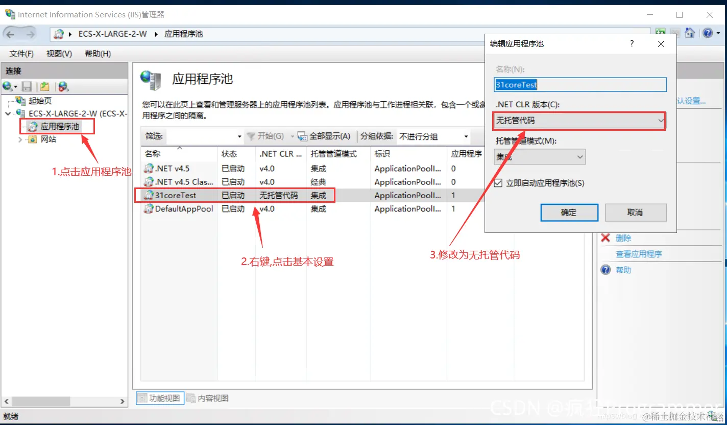Open the 帮助(H) menu
Viewport: 727px width, 425px height.
[x=98, y=54]
